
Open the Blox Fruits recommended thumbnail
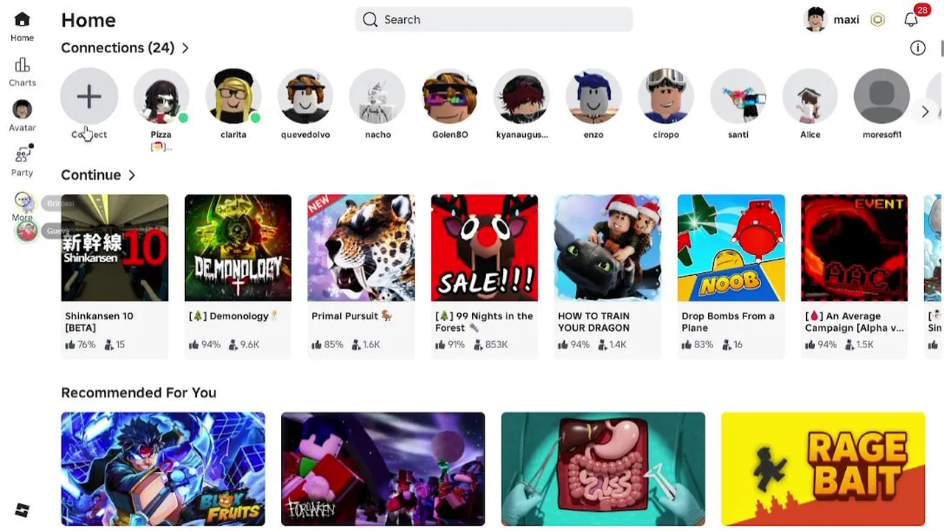[x=163, y=469]
